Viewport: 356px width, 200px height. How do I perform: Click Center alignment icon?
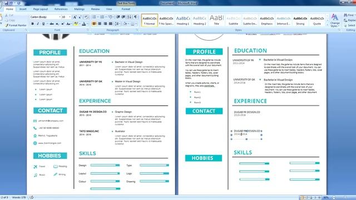pos(100,24)
